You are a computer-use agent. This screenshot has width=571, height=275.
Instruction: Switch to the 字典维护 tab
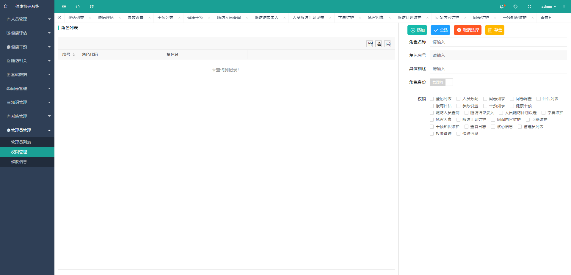click(x=346, y=18)
